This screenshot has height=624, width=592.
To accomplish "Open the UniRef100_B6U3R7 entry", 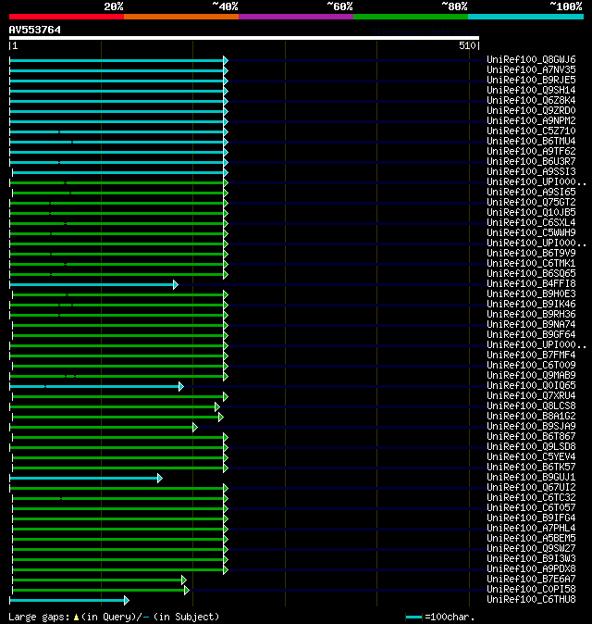I will pyautogui.click(x=531, y=162).
